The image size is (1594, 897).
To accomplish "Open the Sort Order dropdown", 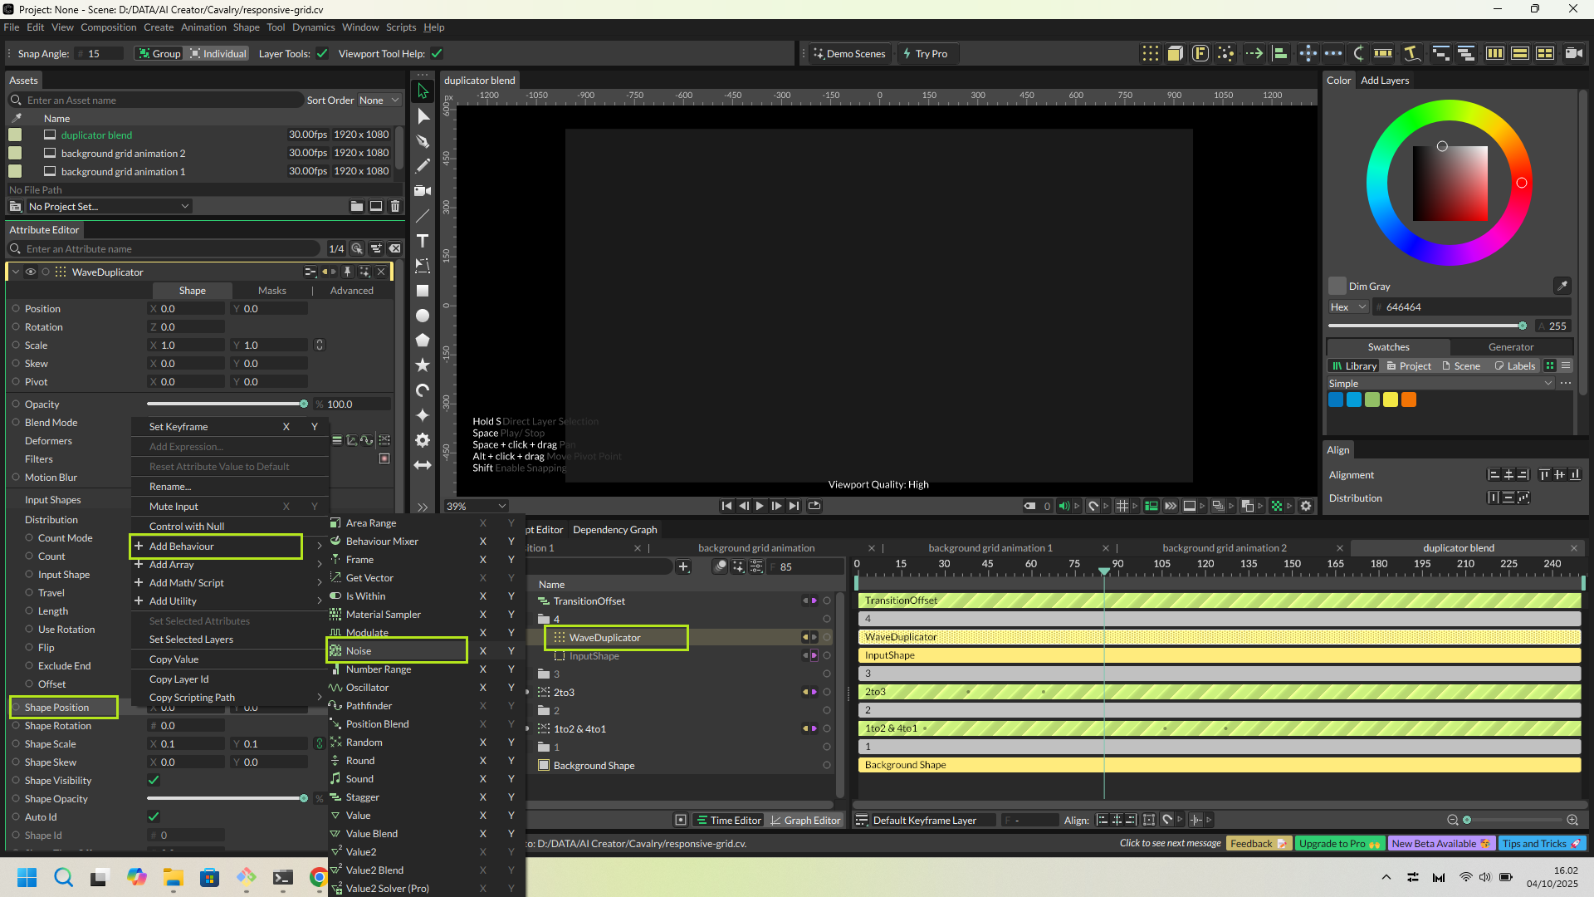I will coord(379,100).
